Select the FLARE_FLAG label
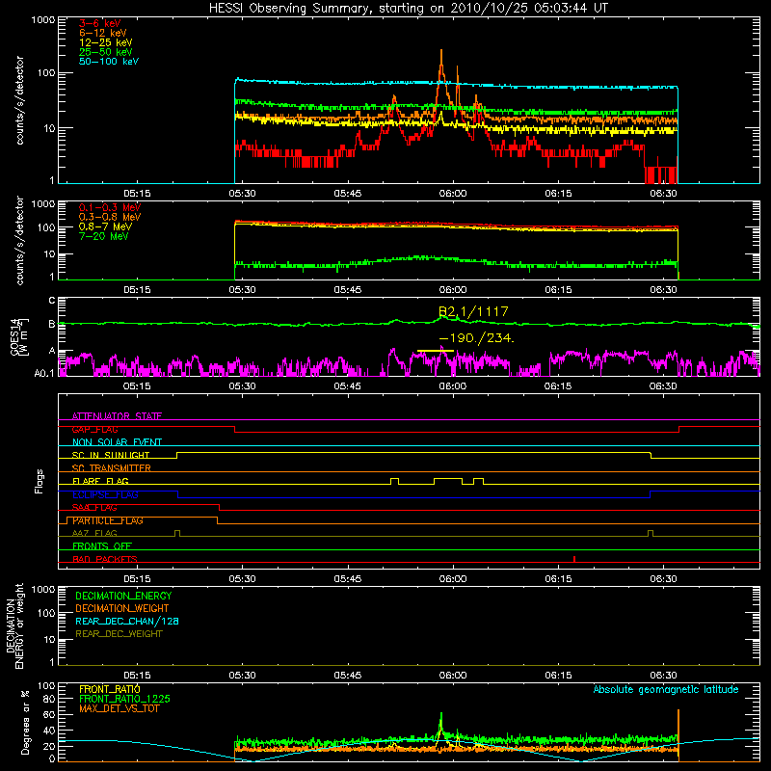The height and width of the screenshot is (771, 771). 100,481
